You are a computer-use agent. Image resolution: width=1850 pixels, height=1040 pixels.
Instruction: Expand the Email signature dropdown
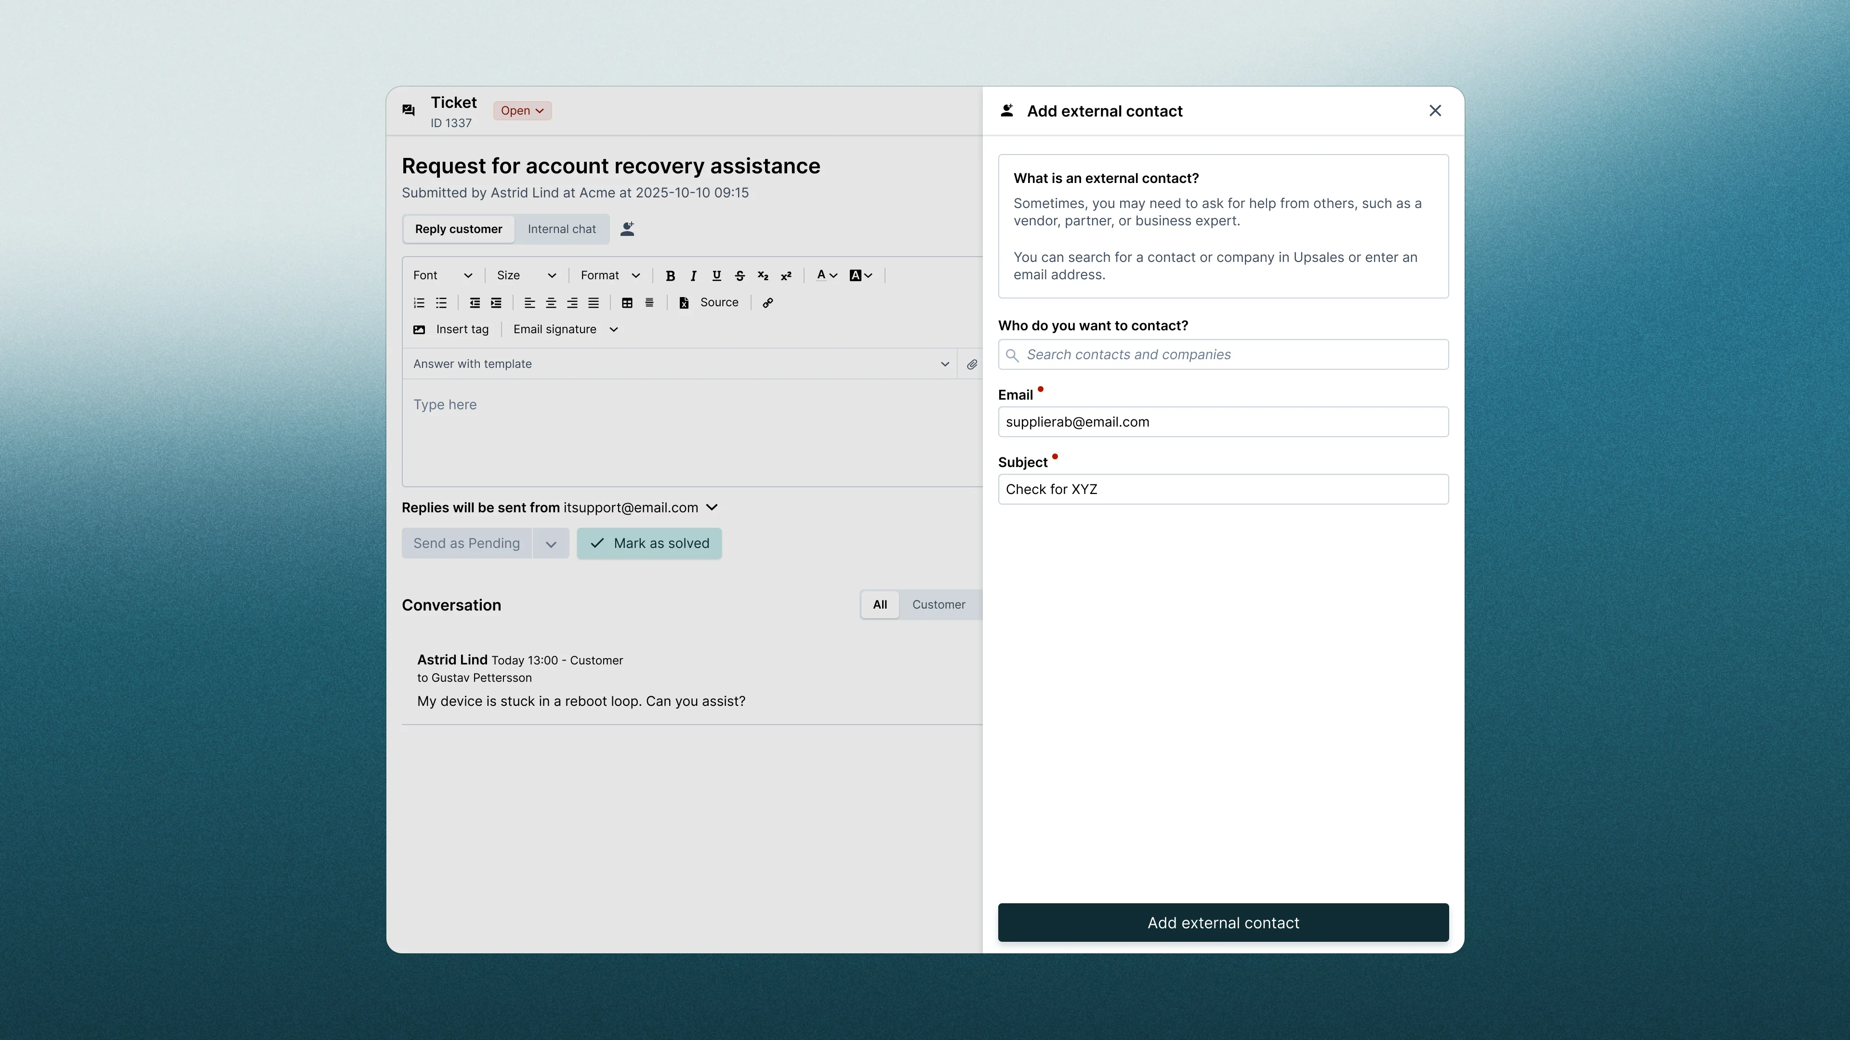(x=565, y=329)
